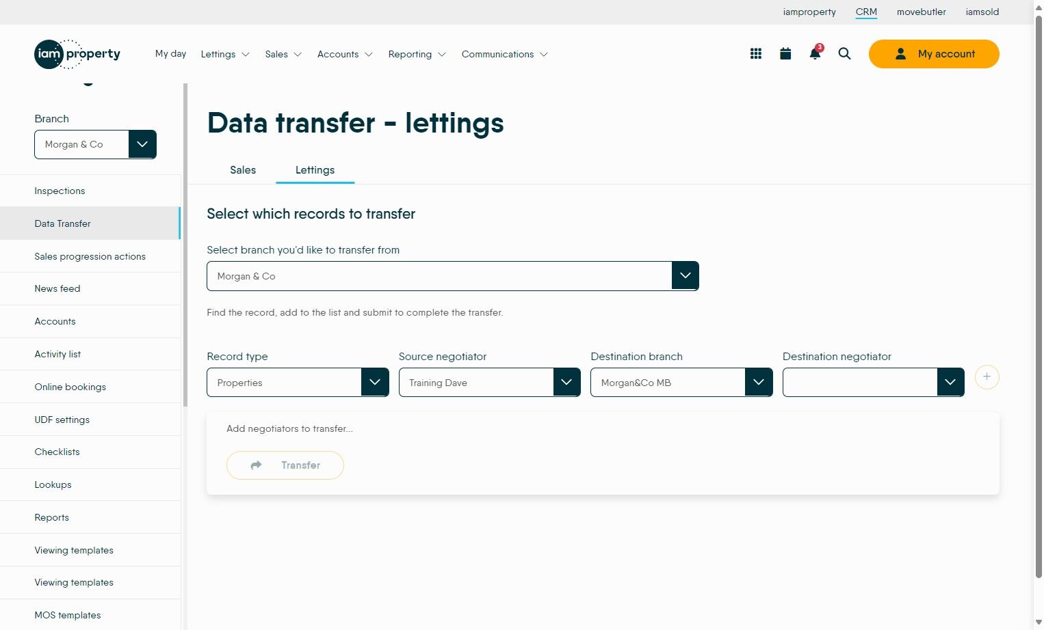Expand the Communications menu

[x=504, y=54]
